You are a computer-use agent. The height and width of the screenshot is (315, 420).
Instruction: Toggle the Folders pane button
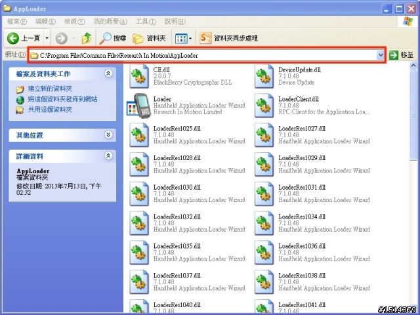point(149,38)
